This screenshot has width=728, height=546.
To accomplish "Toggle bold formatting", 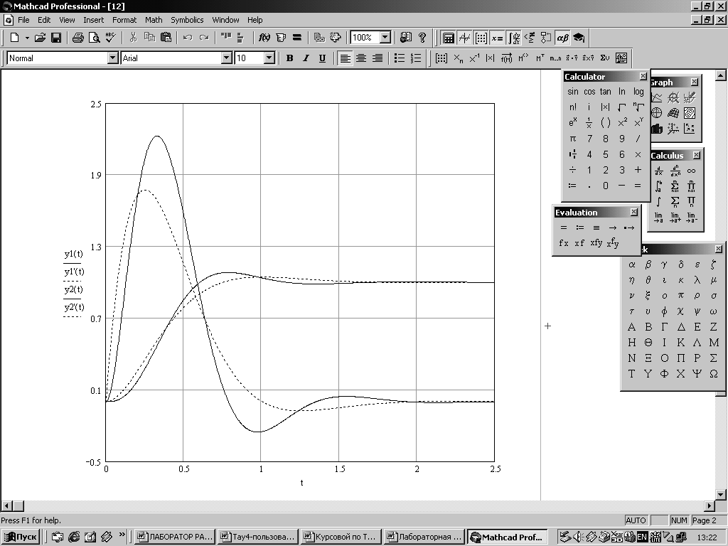I will tap(290, 58).
